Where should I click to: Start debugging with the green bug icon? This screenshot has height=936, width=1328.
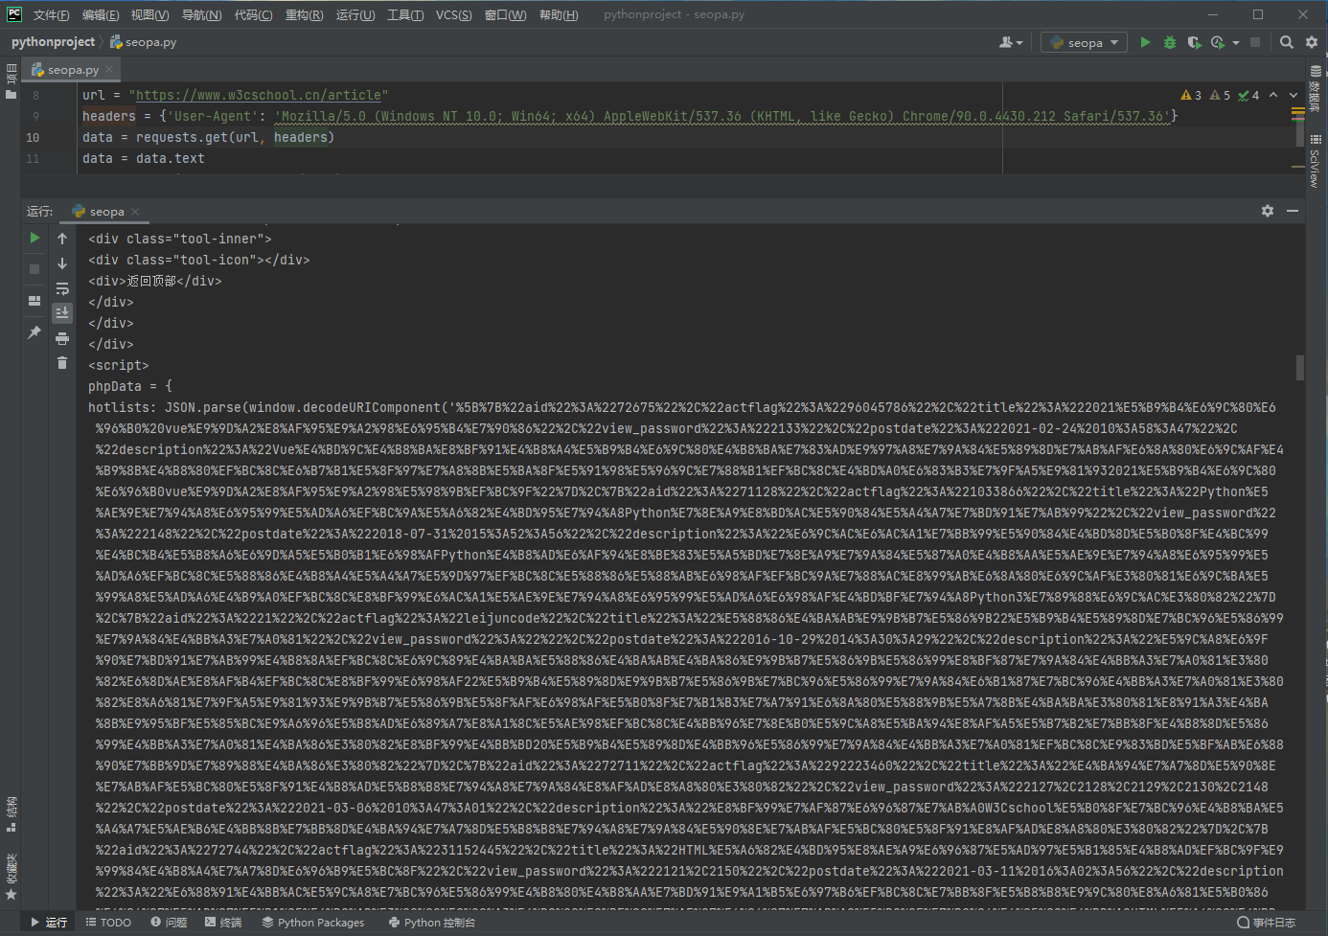click(1169, 42)
